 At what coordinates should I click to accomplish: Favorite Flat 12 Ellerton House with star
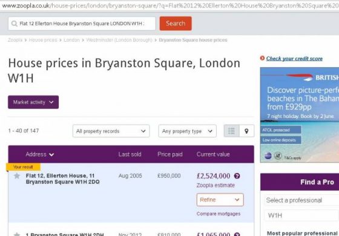(x=17, y=176)
